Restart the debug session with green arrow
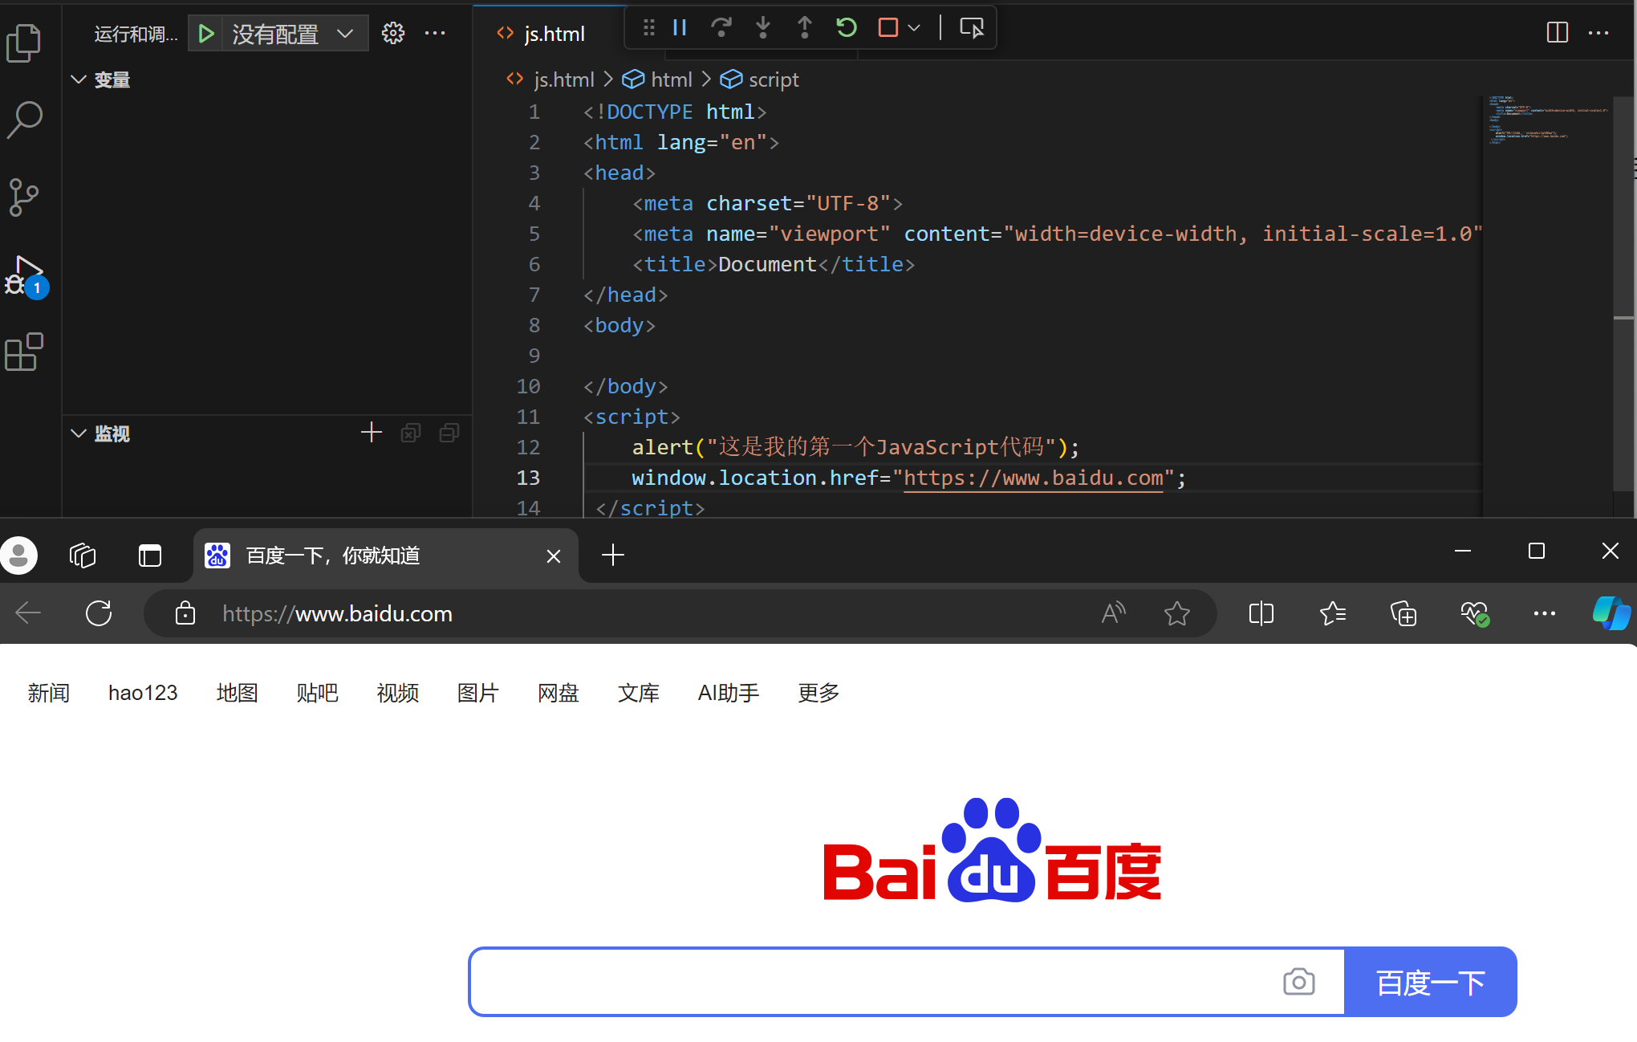This screenshot has height=1042, width=1637. [847, 28]
